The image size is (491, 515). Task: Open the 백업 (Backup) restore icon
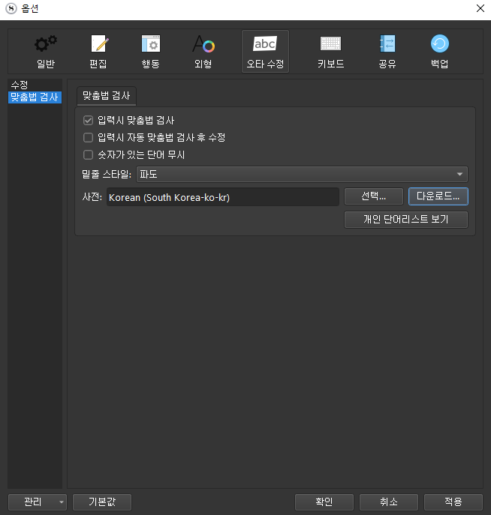pos(440,51)
